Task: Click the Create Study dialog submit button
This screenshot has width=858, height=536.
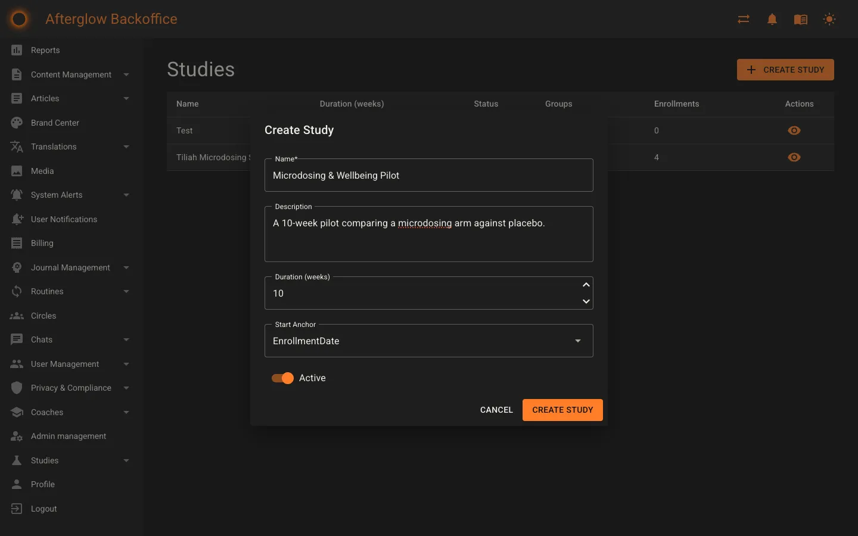Action: tap(562, 410)
